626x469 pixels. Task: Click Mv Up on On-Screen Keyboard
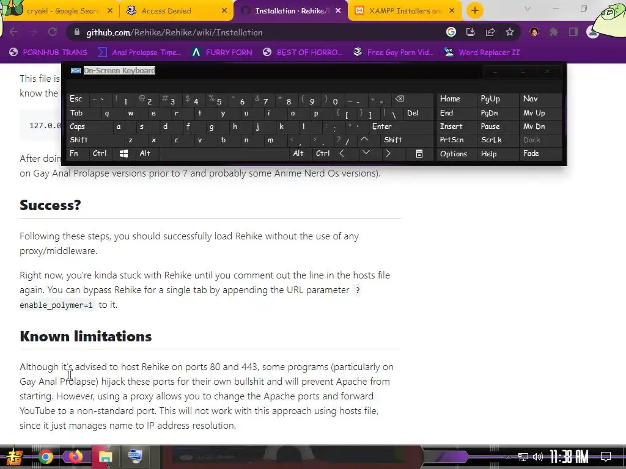[x=540, y=113]
